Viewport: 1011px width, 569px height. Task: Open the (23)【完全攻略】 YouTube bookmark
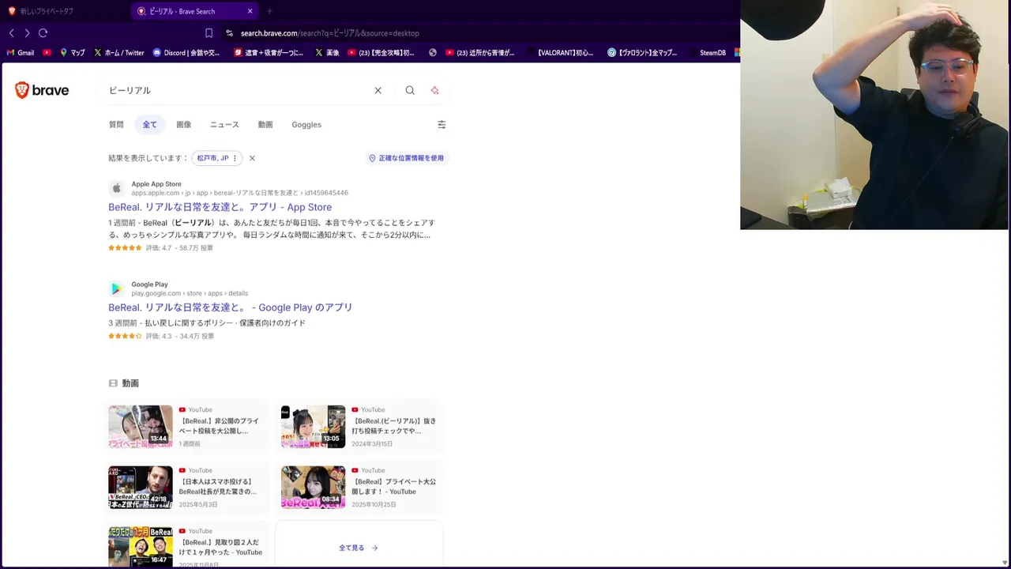381,53
